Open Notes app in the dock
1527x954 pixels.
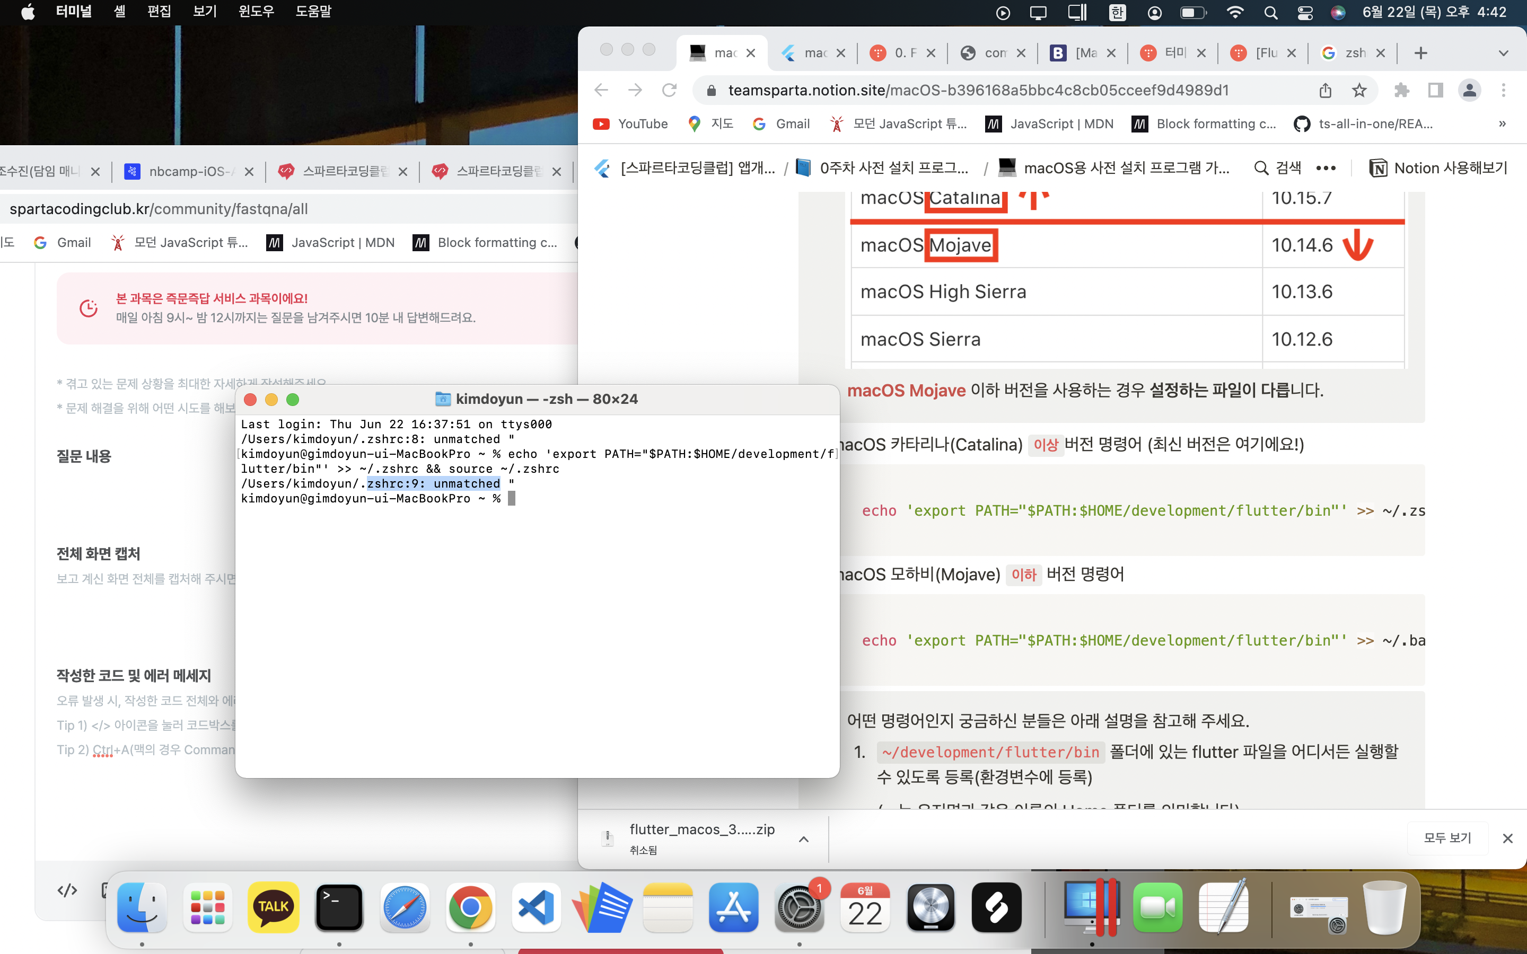[x=668, y=907]
